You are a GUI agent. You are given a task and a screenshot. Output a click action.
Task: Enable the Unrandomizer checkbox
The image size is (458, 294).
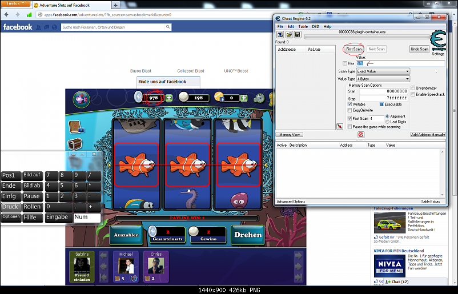tap(413, 88)
